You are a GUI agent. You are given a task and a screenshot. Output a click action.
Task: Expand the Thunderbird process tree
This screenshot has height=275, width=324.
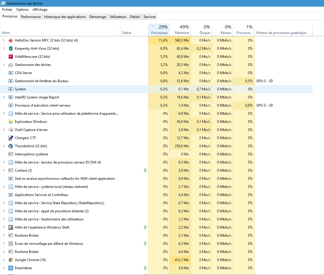pos(4,146)
